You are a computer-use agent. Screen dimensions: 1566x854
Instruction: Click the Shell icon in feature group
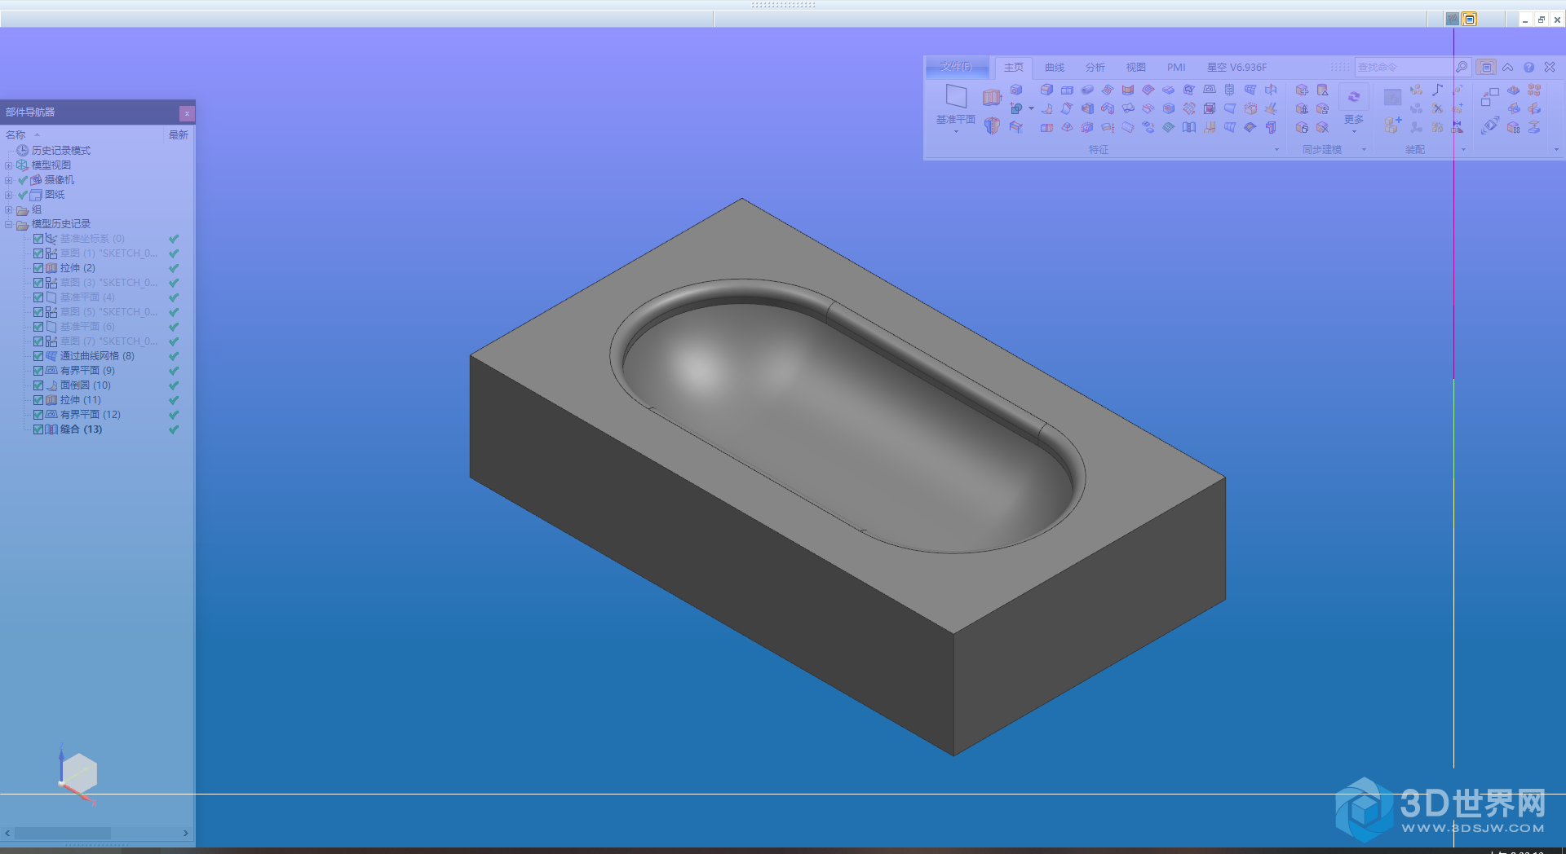(x=1087, y=108)
